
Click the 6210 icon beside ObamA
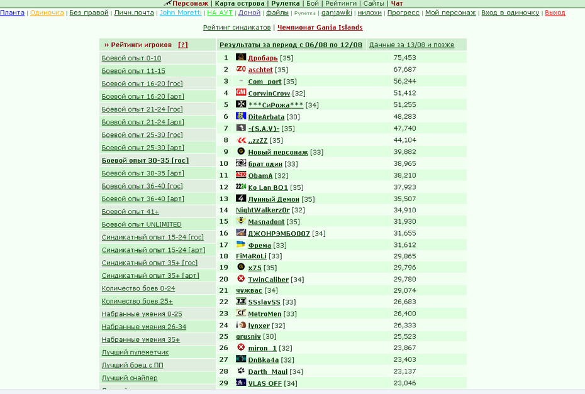(x=241, y=175)
